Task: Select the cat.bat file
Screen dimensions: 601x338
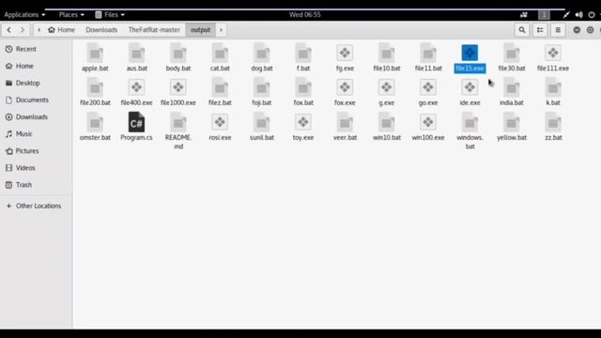Action: click(x=220, y=53)
